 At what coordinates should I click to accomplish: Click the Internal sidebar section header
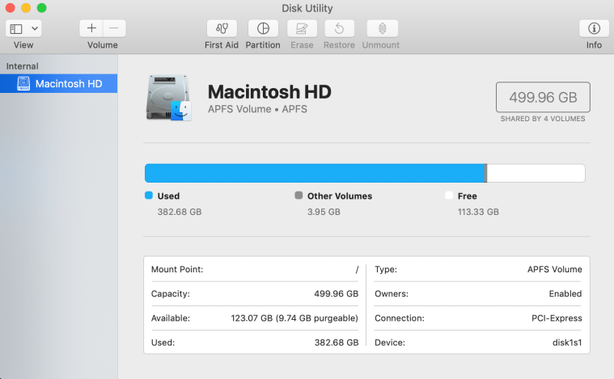(23, 66)
